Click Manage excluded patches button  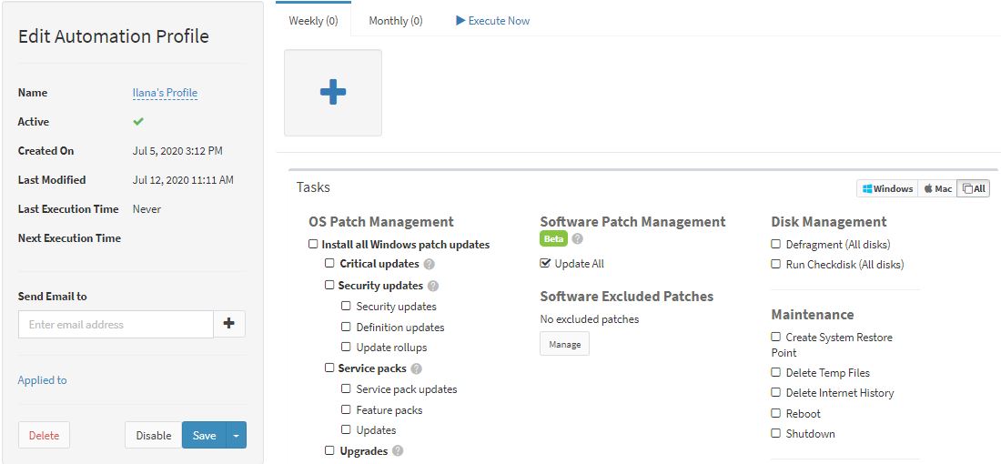point(565,344)
